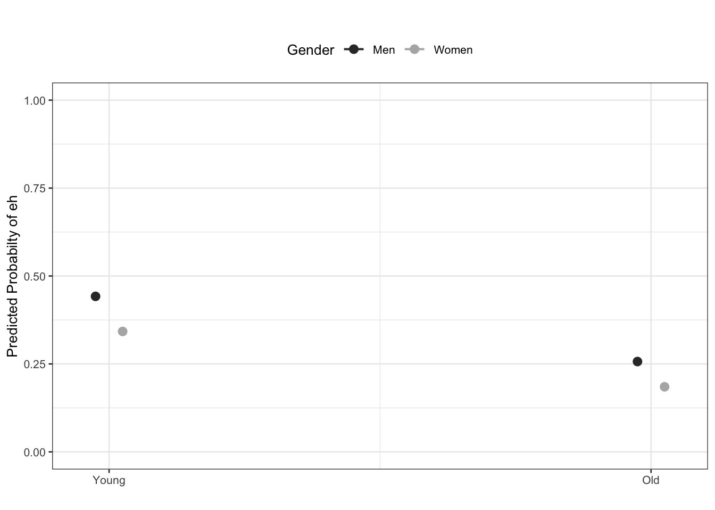Select the 0.25 y-axis tick label

35,364
